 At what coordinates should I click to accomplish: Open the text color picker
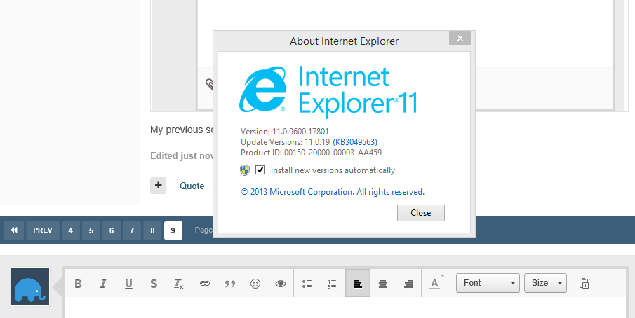(x=436, y=283)
